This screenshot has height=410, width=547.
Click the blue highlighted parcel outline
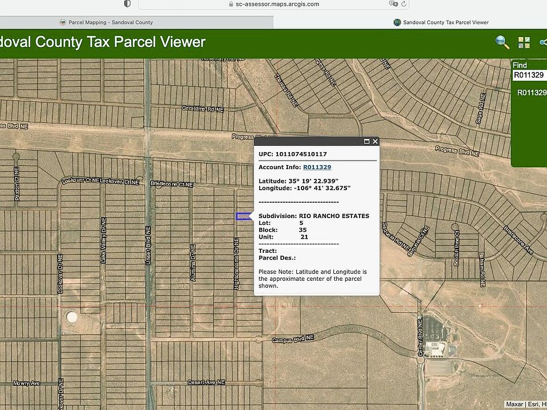(243, 216)
